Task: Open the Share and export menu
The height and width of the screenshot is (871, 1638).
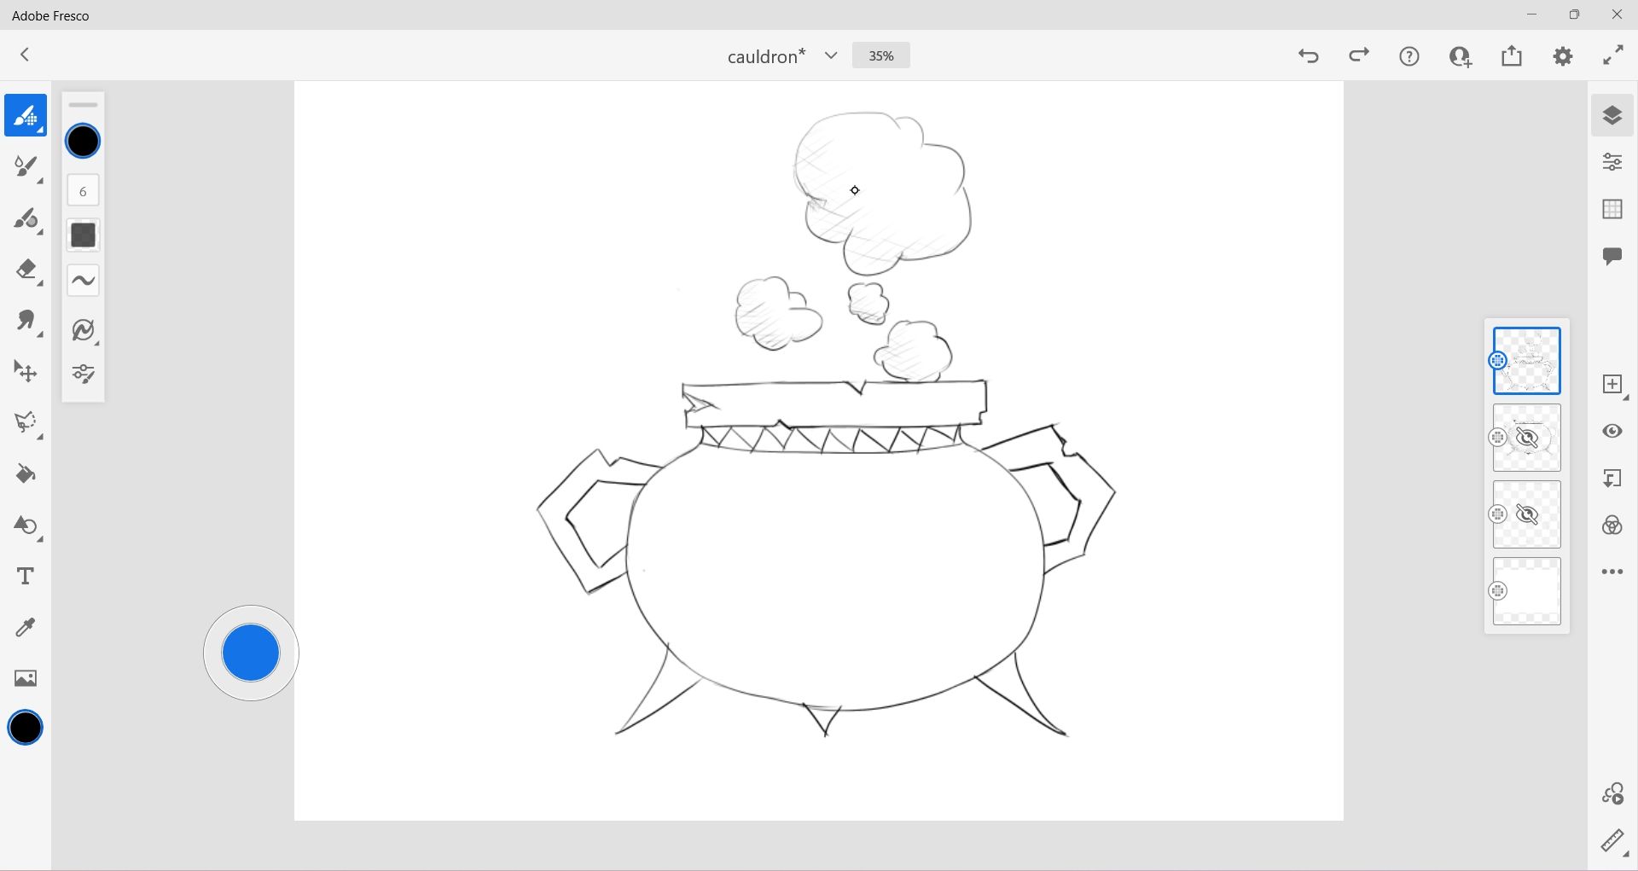Action: [x=1512, y=56]
